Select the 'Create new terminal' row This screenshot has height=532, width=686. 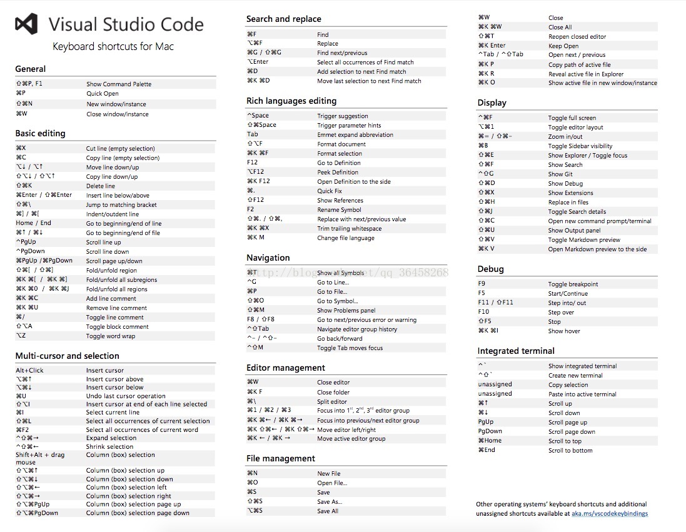click(x=567, y=375)
